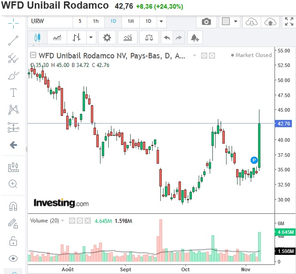
Task: Open Volume indicator settings gear
Action: click(x=80, y=221)
